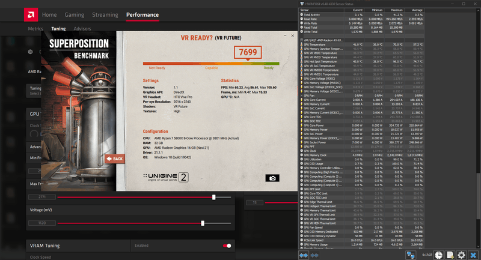Click HWiNFO blue X close sensors icon
Viewport: 481px width, 260px height.
(x=473, y=255)
